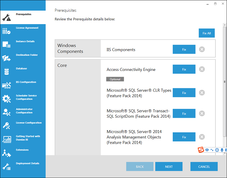Image resolution: width=227 pixels, height=178 pixels.
Task: Click the Getting Started chart icon
Action: click(7, 140)
